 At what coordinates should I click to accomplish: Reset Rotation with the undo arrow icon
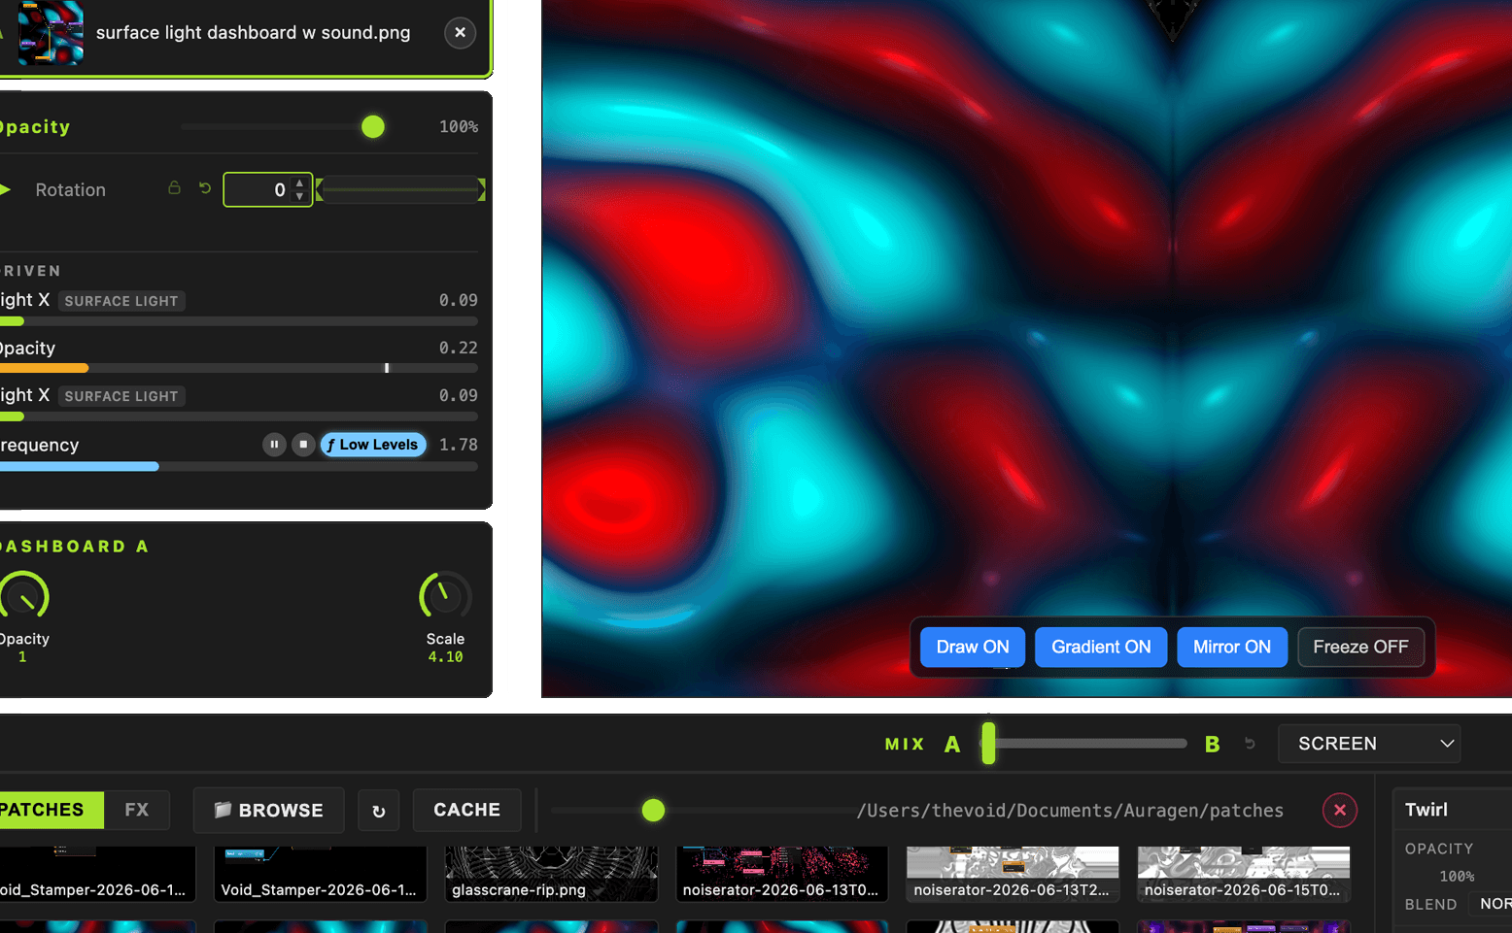[x=205, y=188]
